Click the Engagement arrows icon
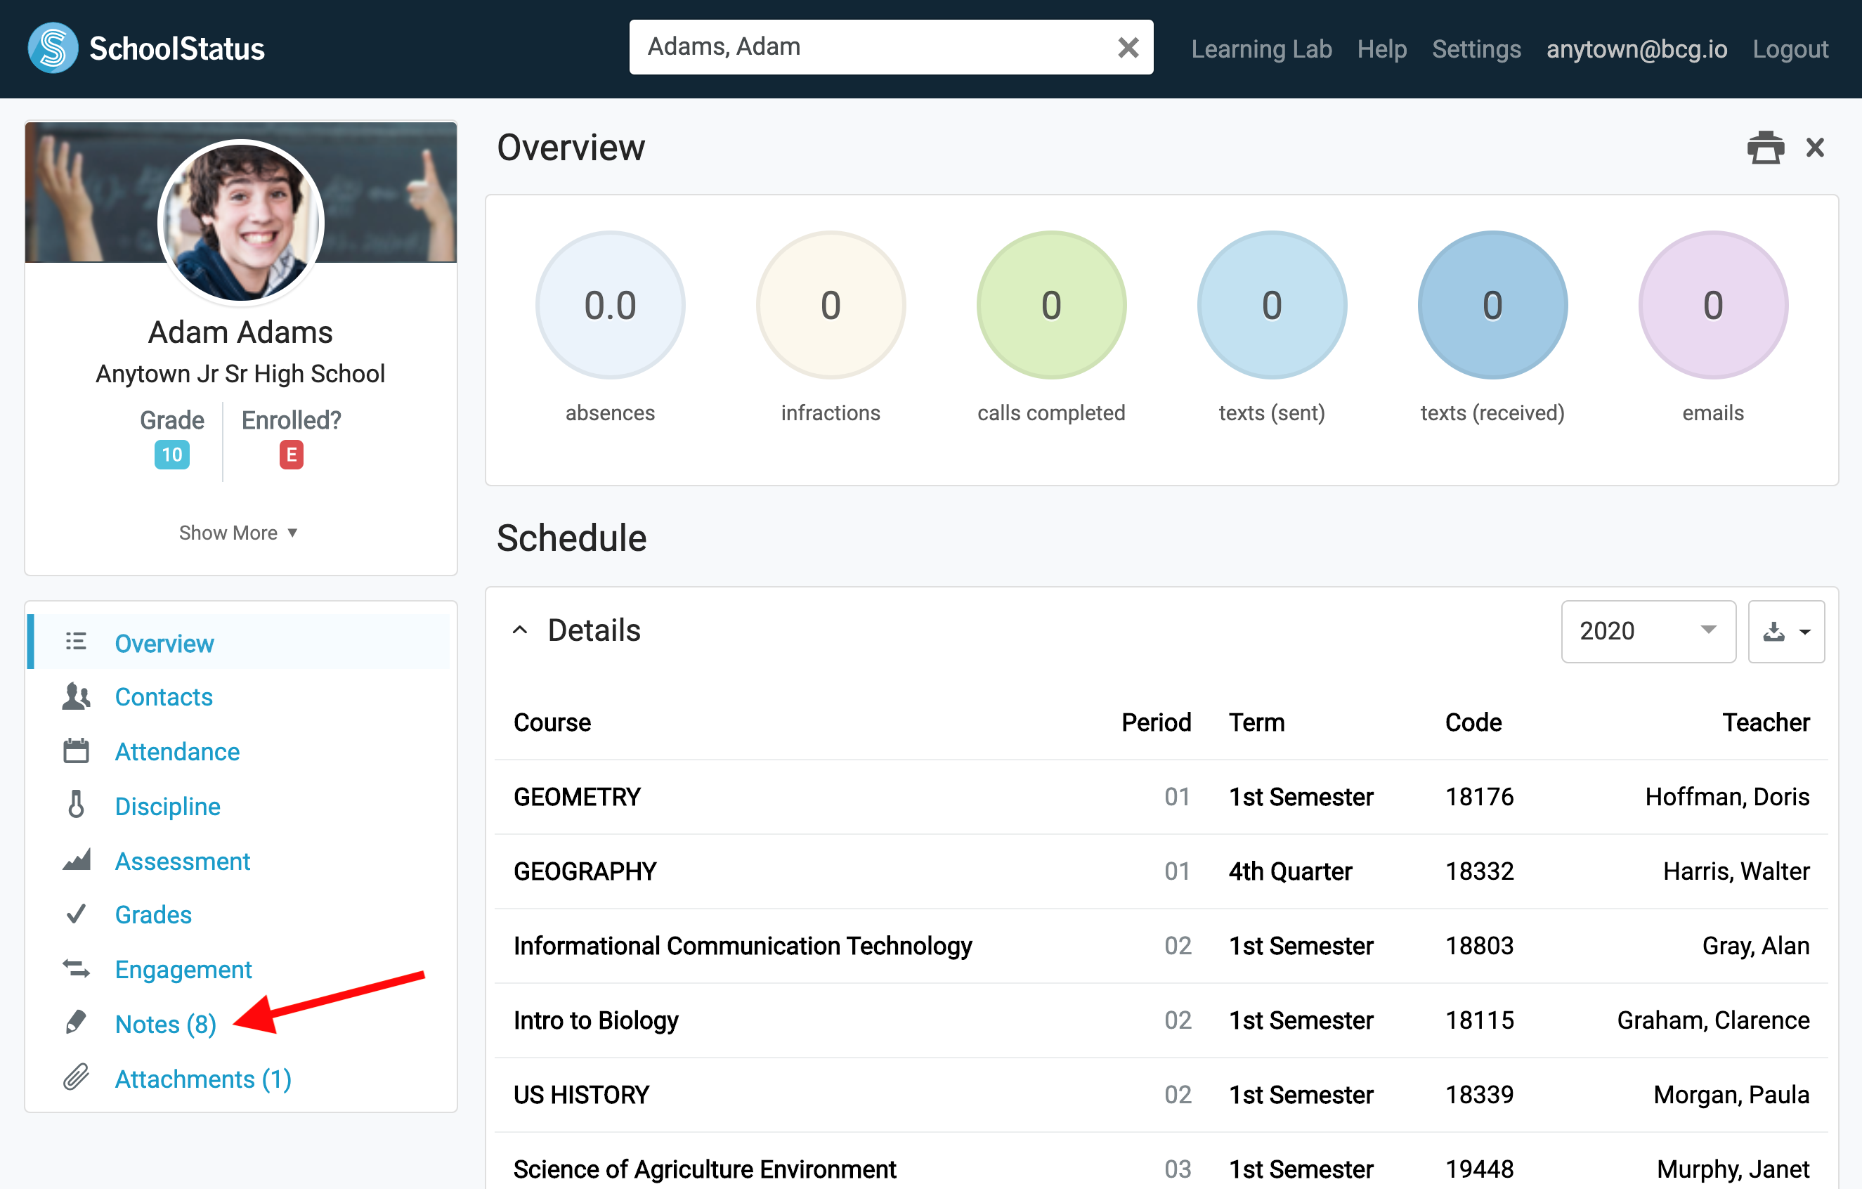Image resolution: width=1862 pixels, height=1189 pixels. point(76,968)
